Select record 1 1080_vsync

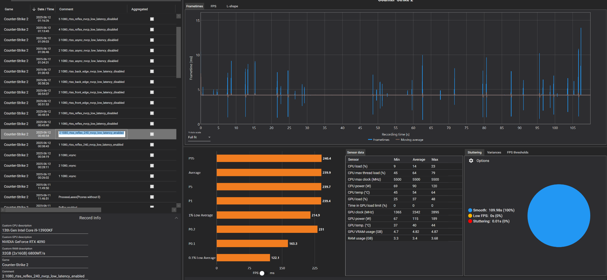pyautogui.click(x=89, y=176)
